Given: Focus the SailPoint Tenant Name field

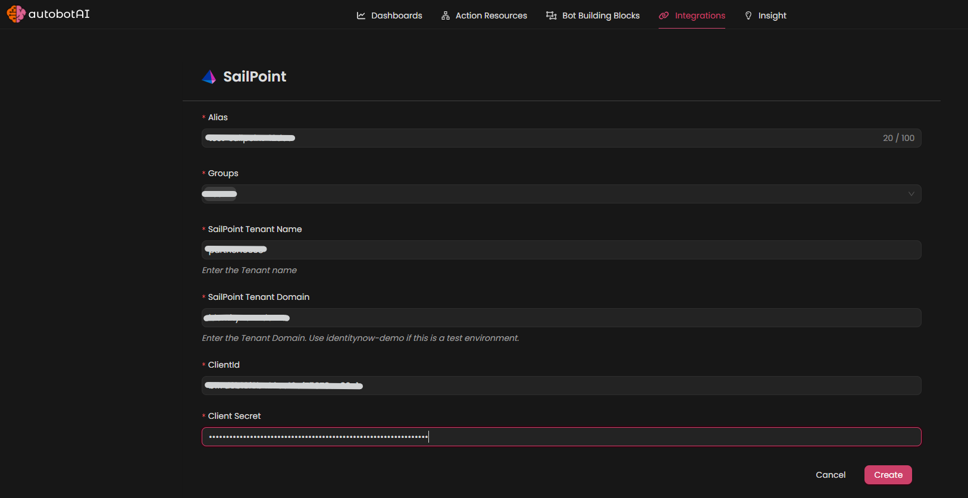Looking at the screenshot, I should [x=561, y=250].
